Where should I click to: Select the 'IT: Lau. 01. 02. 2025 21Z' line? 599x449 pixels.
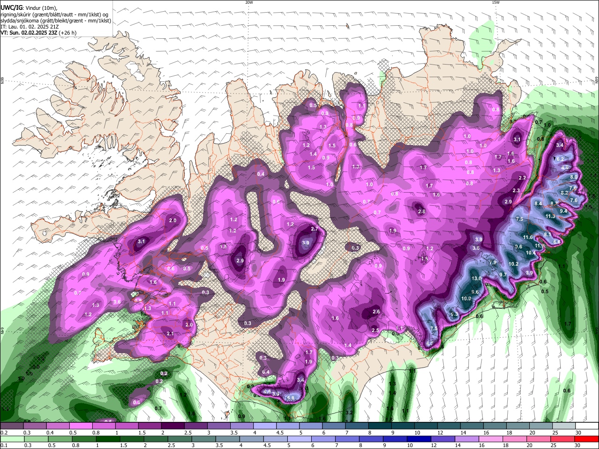point(29,27)
